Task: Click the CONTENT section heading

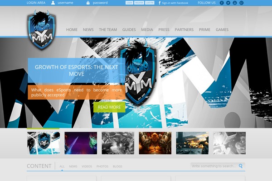Action: point(39,166)
